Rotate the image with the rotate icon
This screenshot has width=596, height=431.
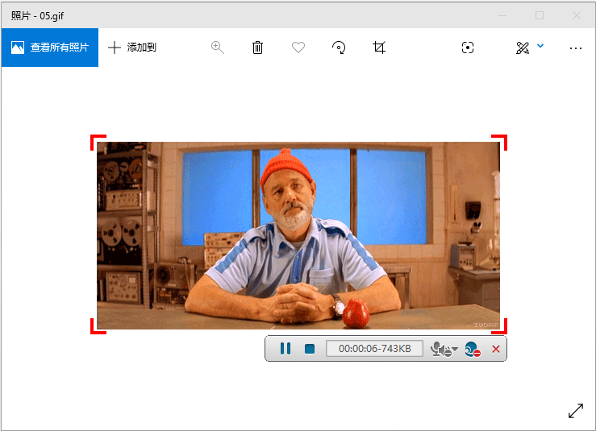coord(339,48)
